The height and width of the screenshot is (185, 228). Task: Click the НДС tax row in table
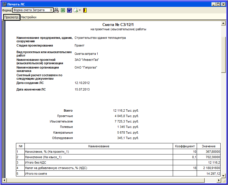[x=98, y=168]
